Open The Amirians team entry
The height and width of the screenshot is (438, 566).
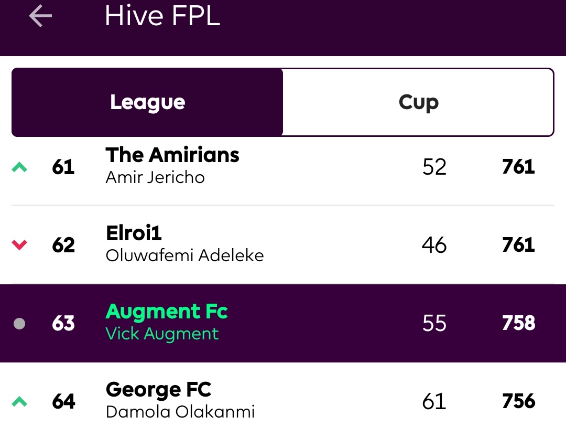283,167
